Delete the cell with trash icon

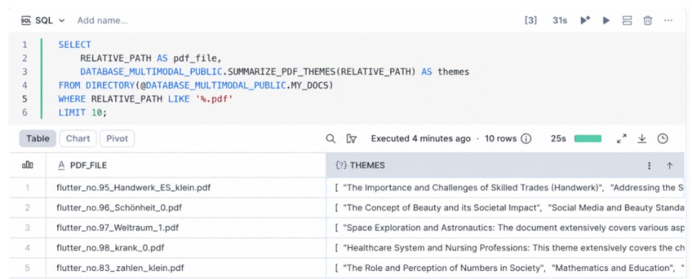647,20
